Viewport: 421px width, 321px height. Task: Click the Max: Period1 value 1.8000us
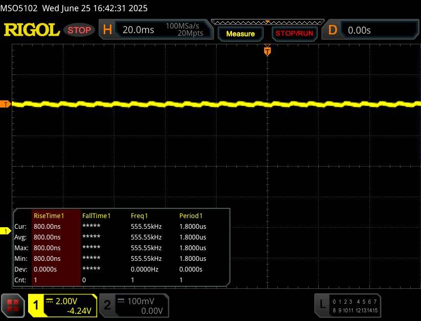pyautogui.click(x=193, y=248)
